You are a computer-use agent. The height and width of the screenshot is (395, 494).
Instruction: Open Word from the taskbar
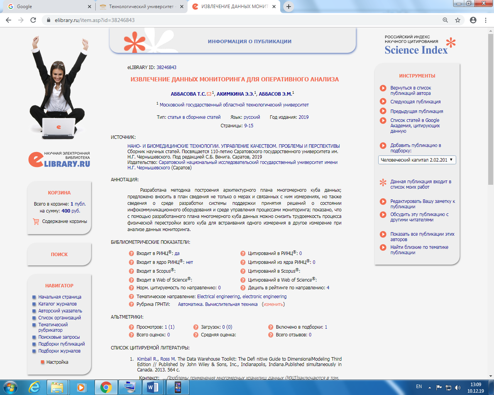(x=153, y=387)
